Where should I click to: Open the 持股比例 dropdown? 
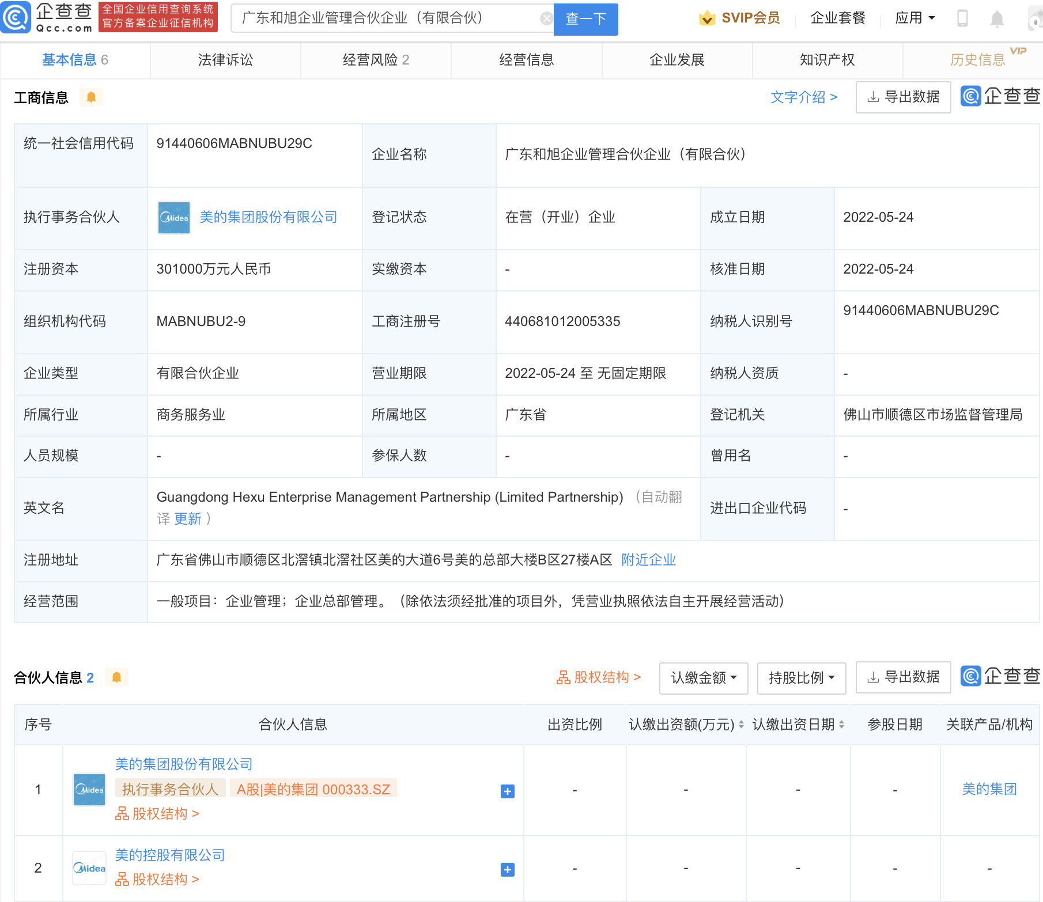click(802, 678)
